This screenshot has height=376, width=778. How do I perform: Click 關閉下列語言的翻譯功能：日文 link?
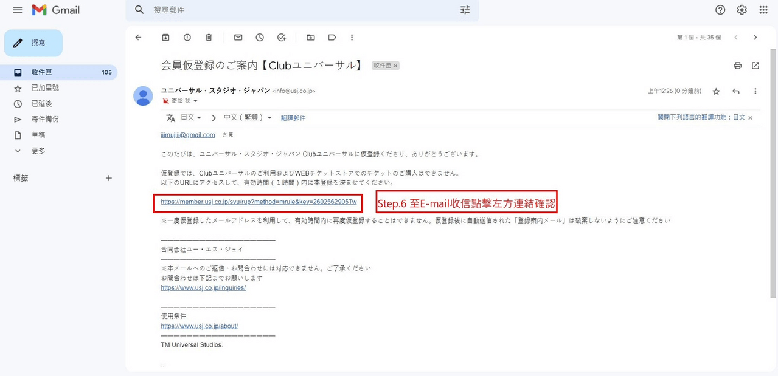pyautogui.click(x=701, y=118)
